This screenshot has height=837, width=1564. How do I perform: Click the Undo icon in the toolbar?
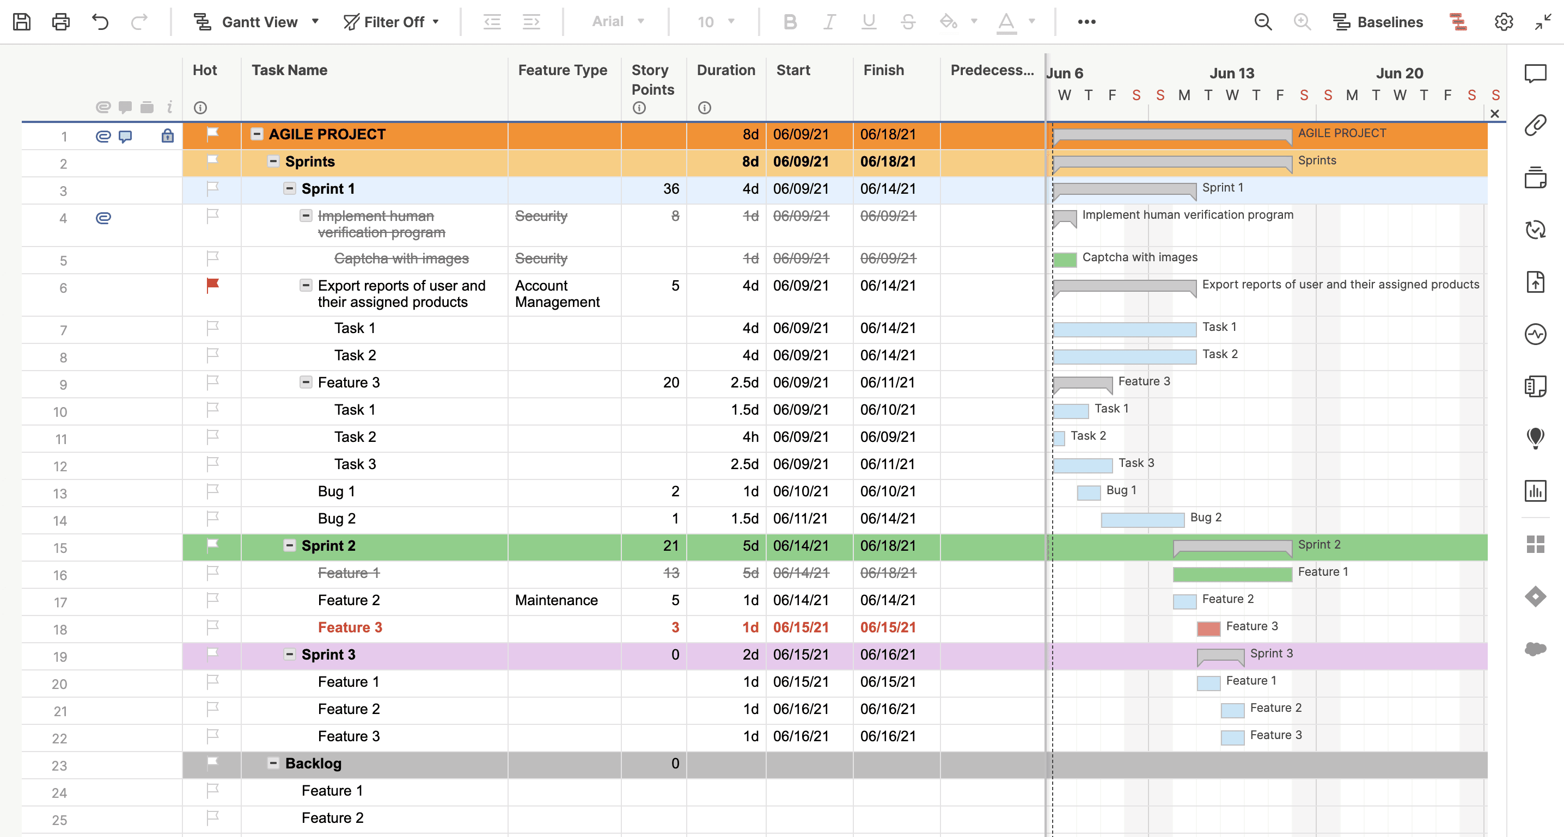pos(101,22)
